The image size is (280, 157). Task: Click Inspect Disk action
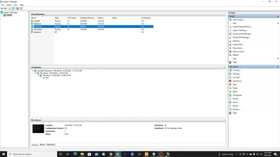tap(238, 44)
